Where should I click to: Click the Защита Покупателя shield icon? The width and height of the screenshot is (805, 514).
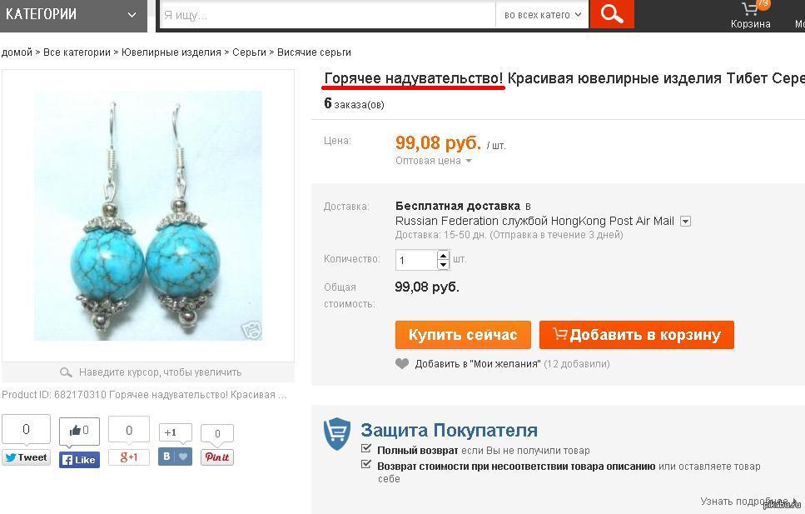pos(337,434)
